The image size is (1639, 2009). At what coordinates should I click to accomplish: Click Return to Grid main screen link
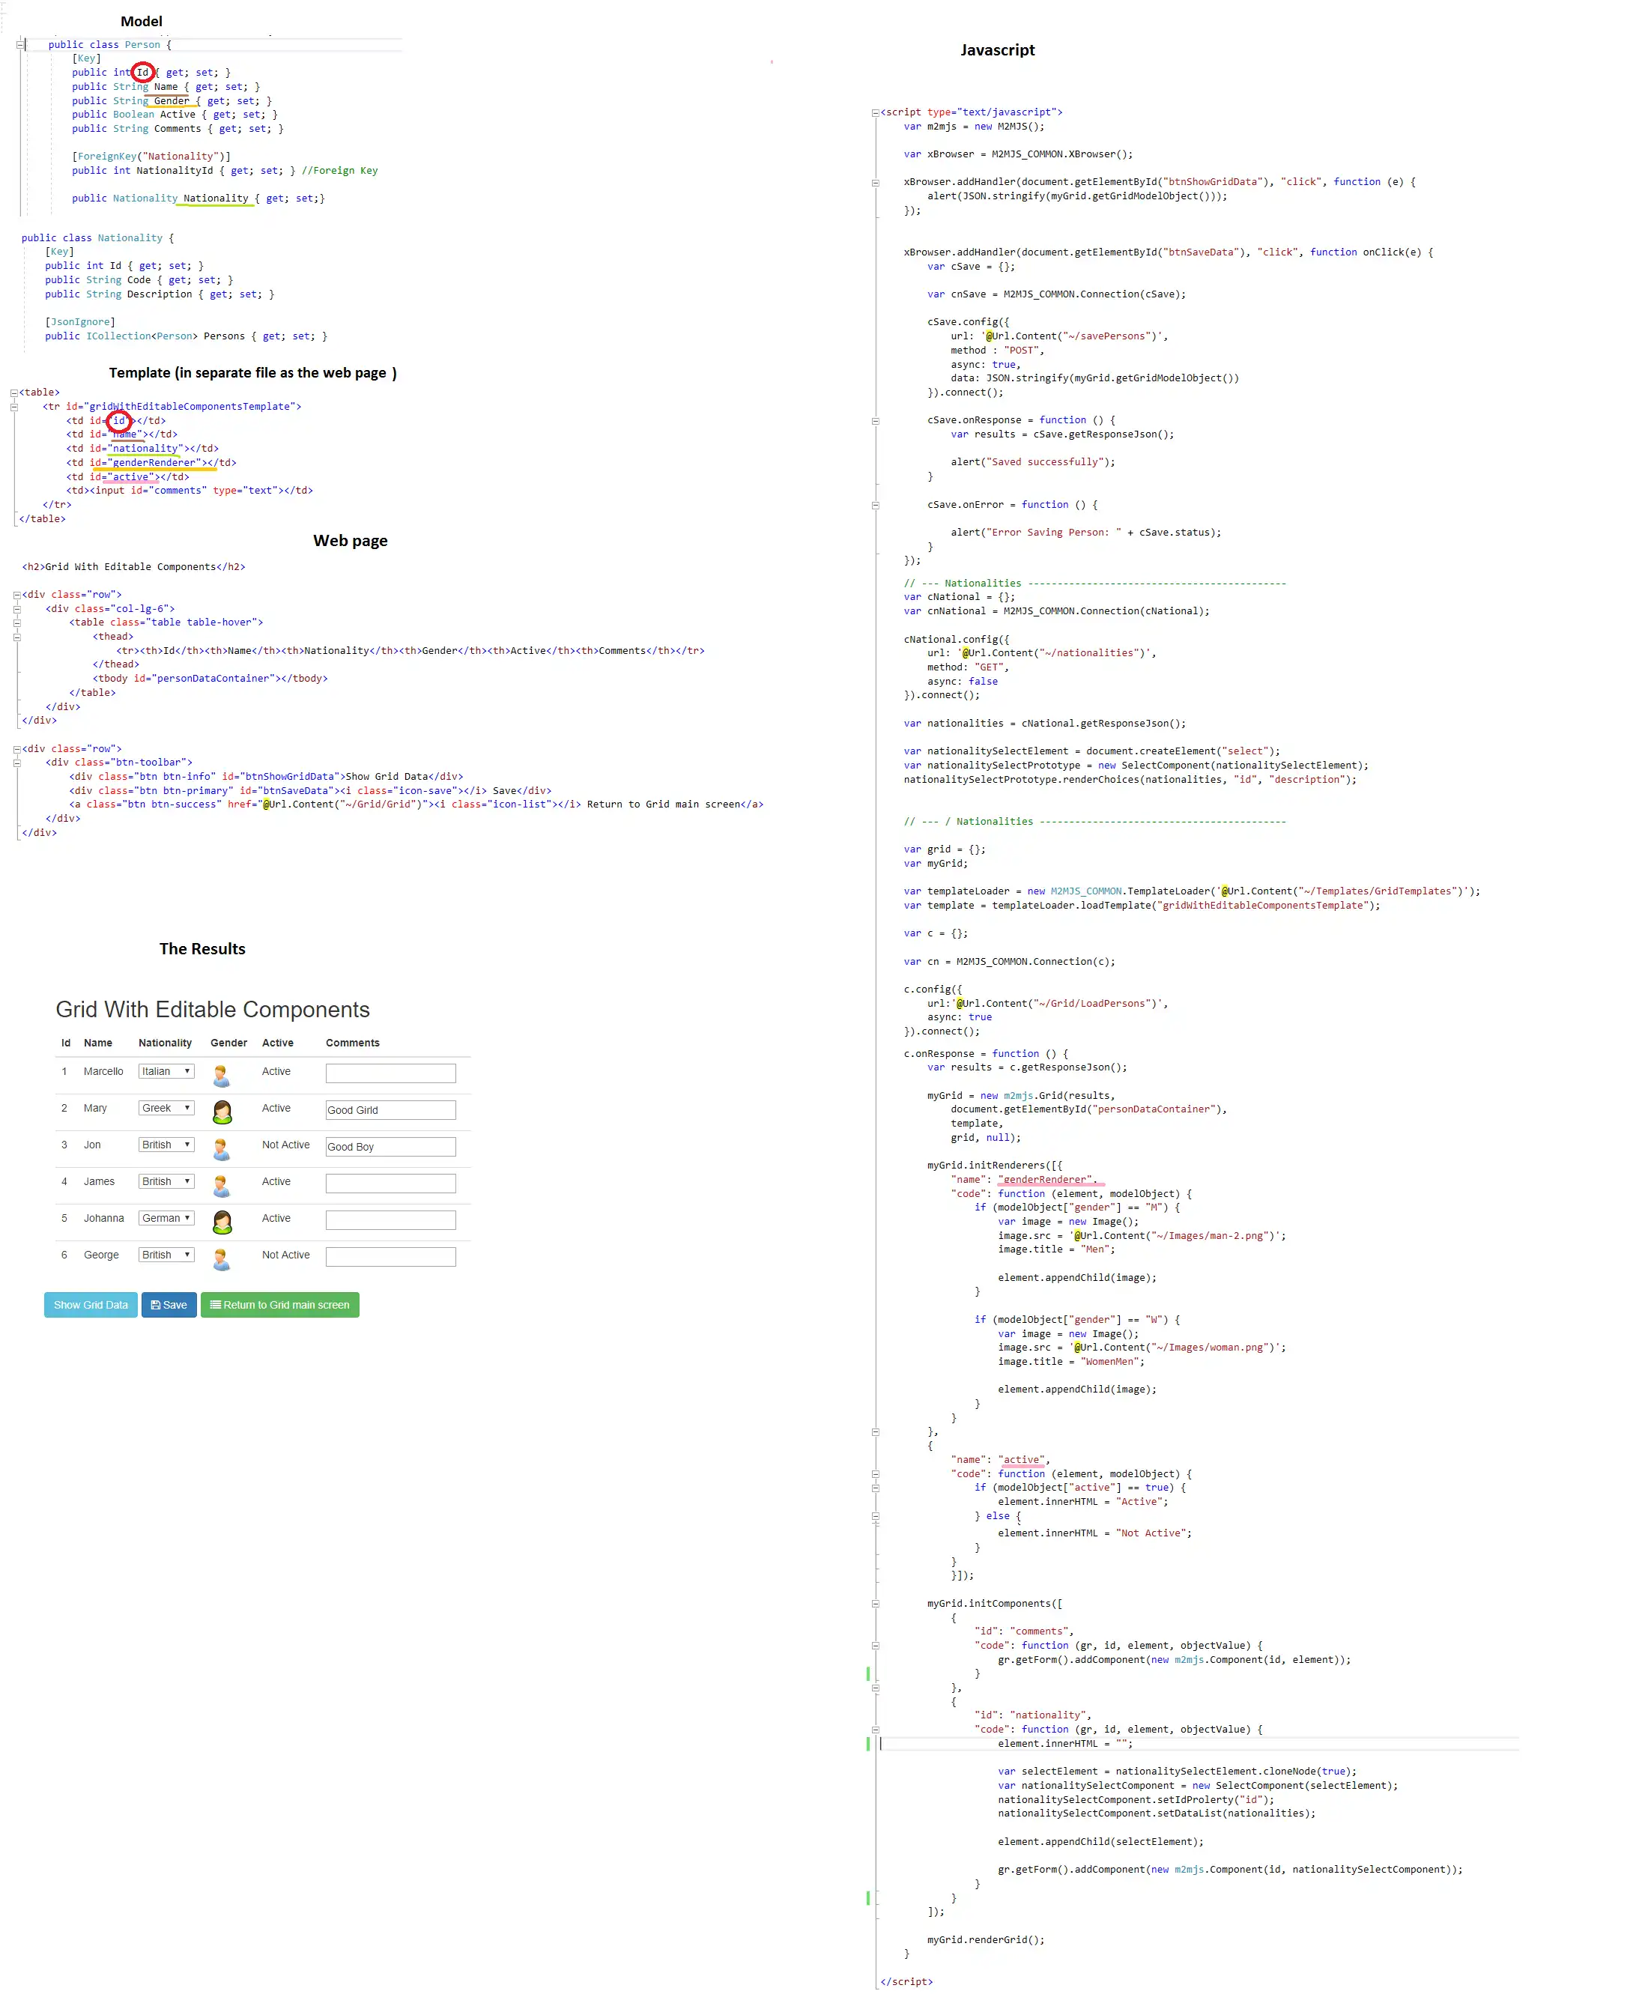(x=279, y=1305)
